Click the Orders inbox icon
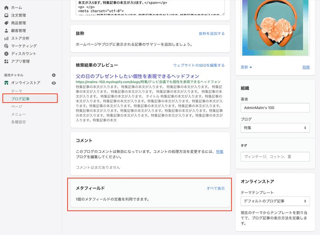The image size is (320, 235). [6, 15]
